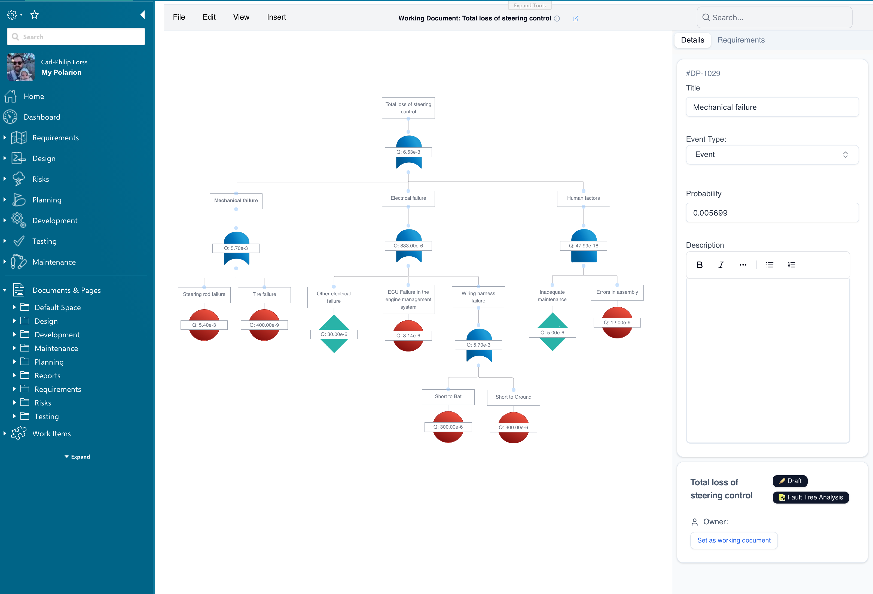Collapse the left sidebar with arrow icon
This screenshot has height=594, width=873.
[142, 15]
